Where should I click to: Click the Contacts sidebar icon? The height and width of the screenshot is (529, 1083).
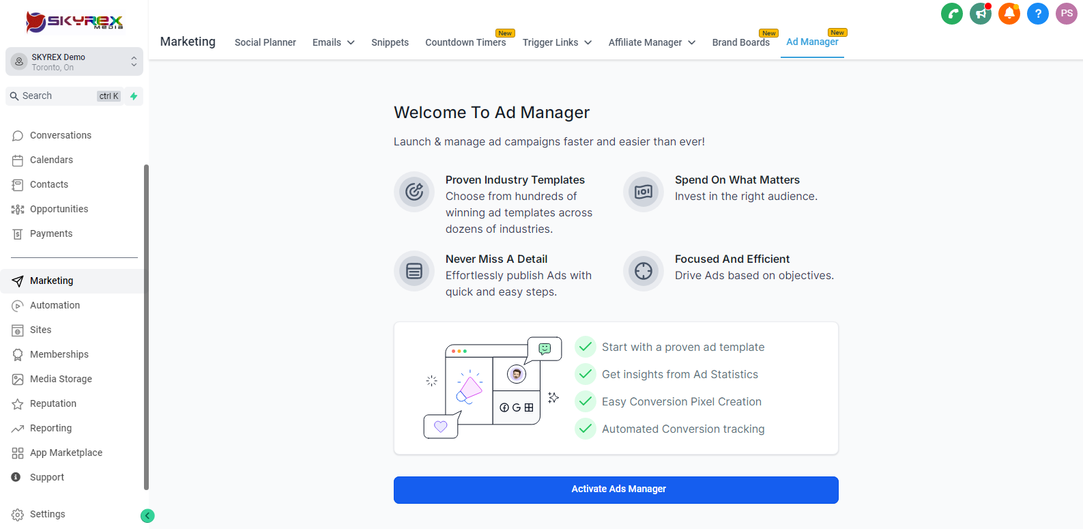click(x=18, y=185)
